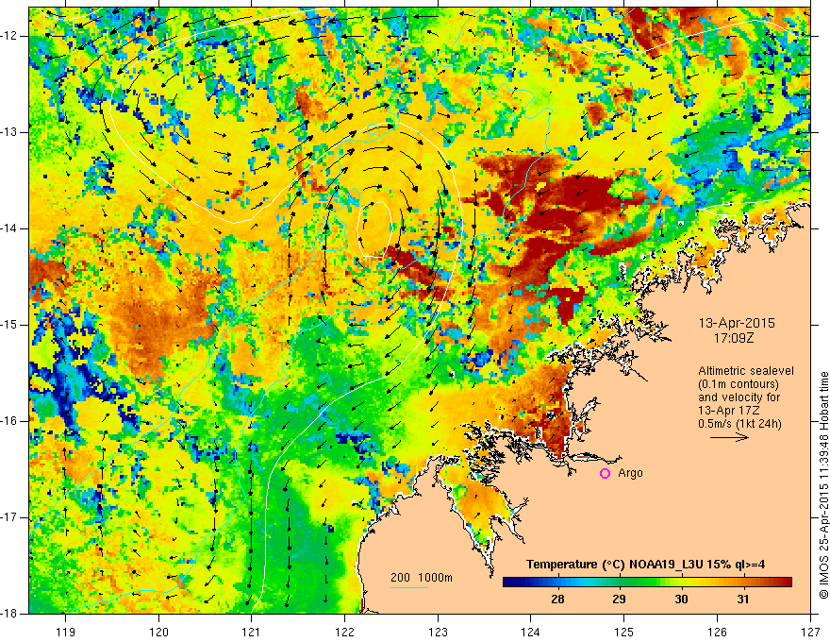The image size is (830, 642).
Task: Click the '13-Apr-2015' date text
Action: point(737,323)
